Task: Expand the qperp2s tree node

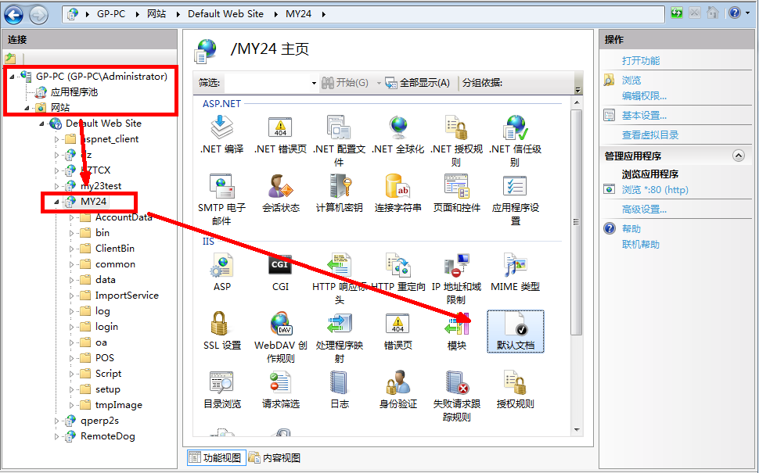Action: 56,421
